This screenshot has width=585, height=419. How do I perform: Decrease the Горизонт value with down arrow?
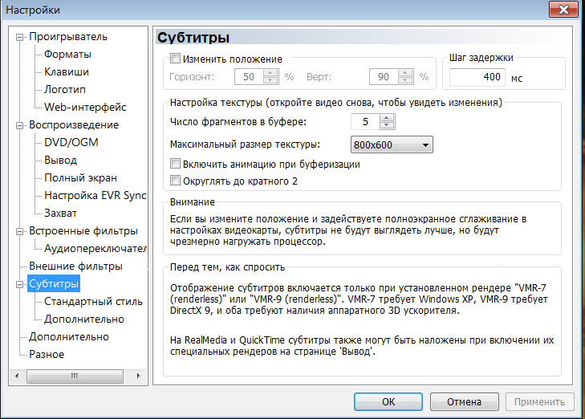point(270,80)
